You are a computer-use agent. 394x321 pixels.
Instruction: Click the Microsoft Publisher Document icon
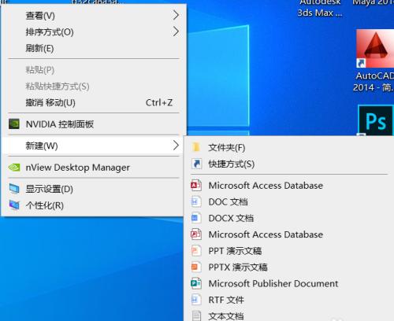click(x=196, y=283)
